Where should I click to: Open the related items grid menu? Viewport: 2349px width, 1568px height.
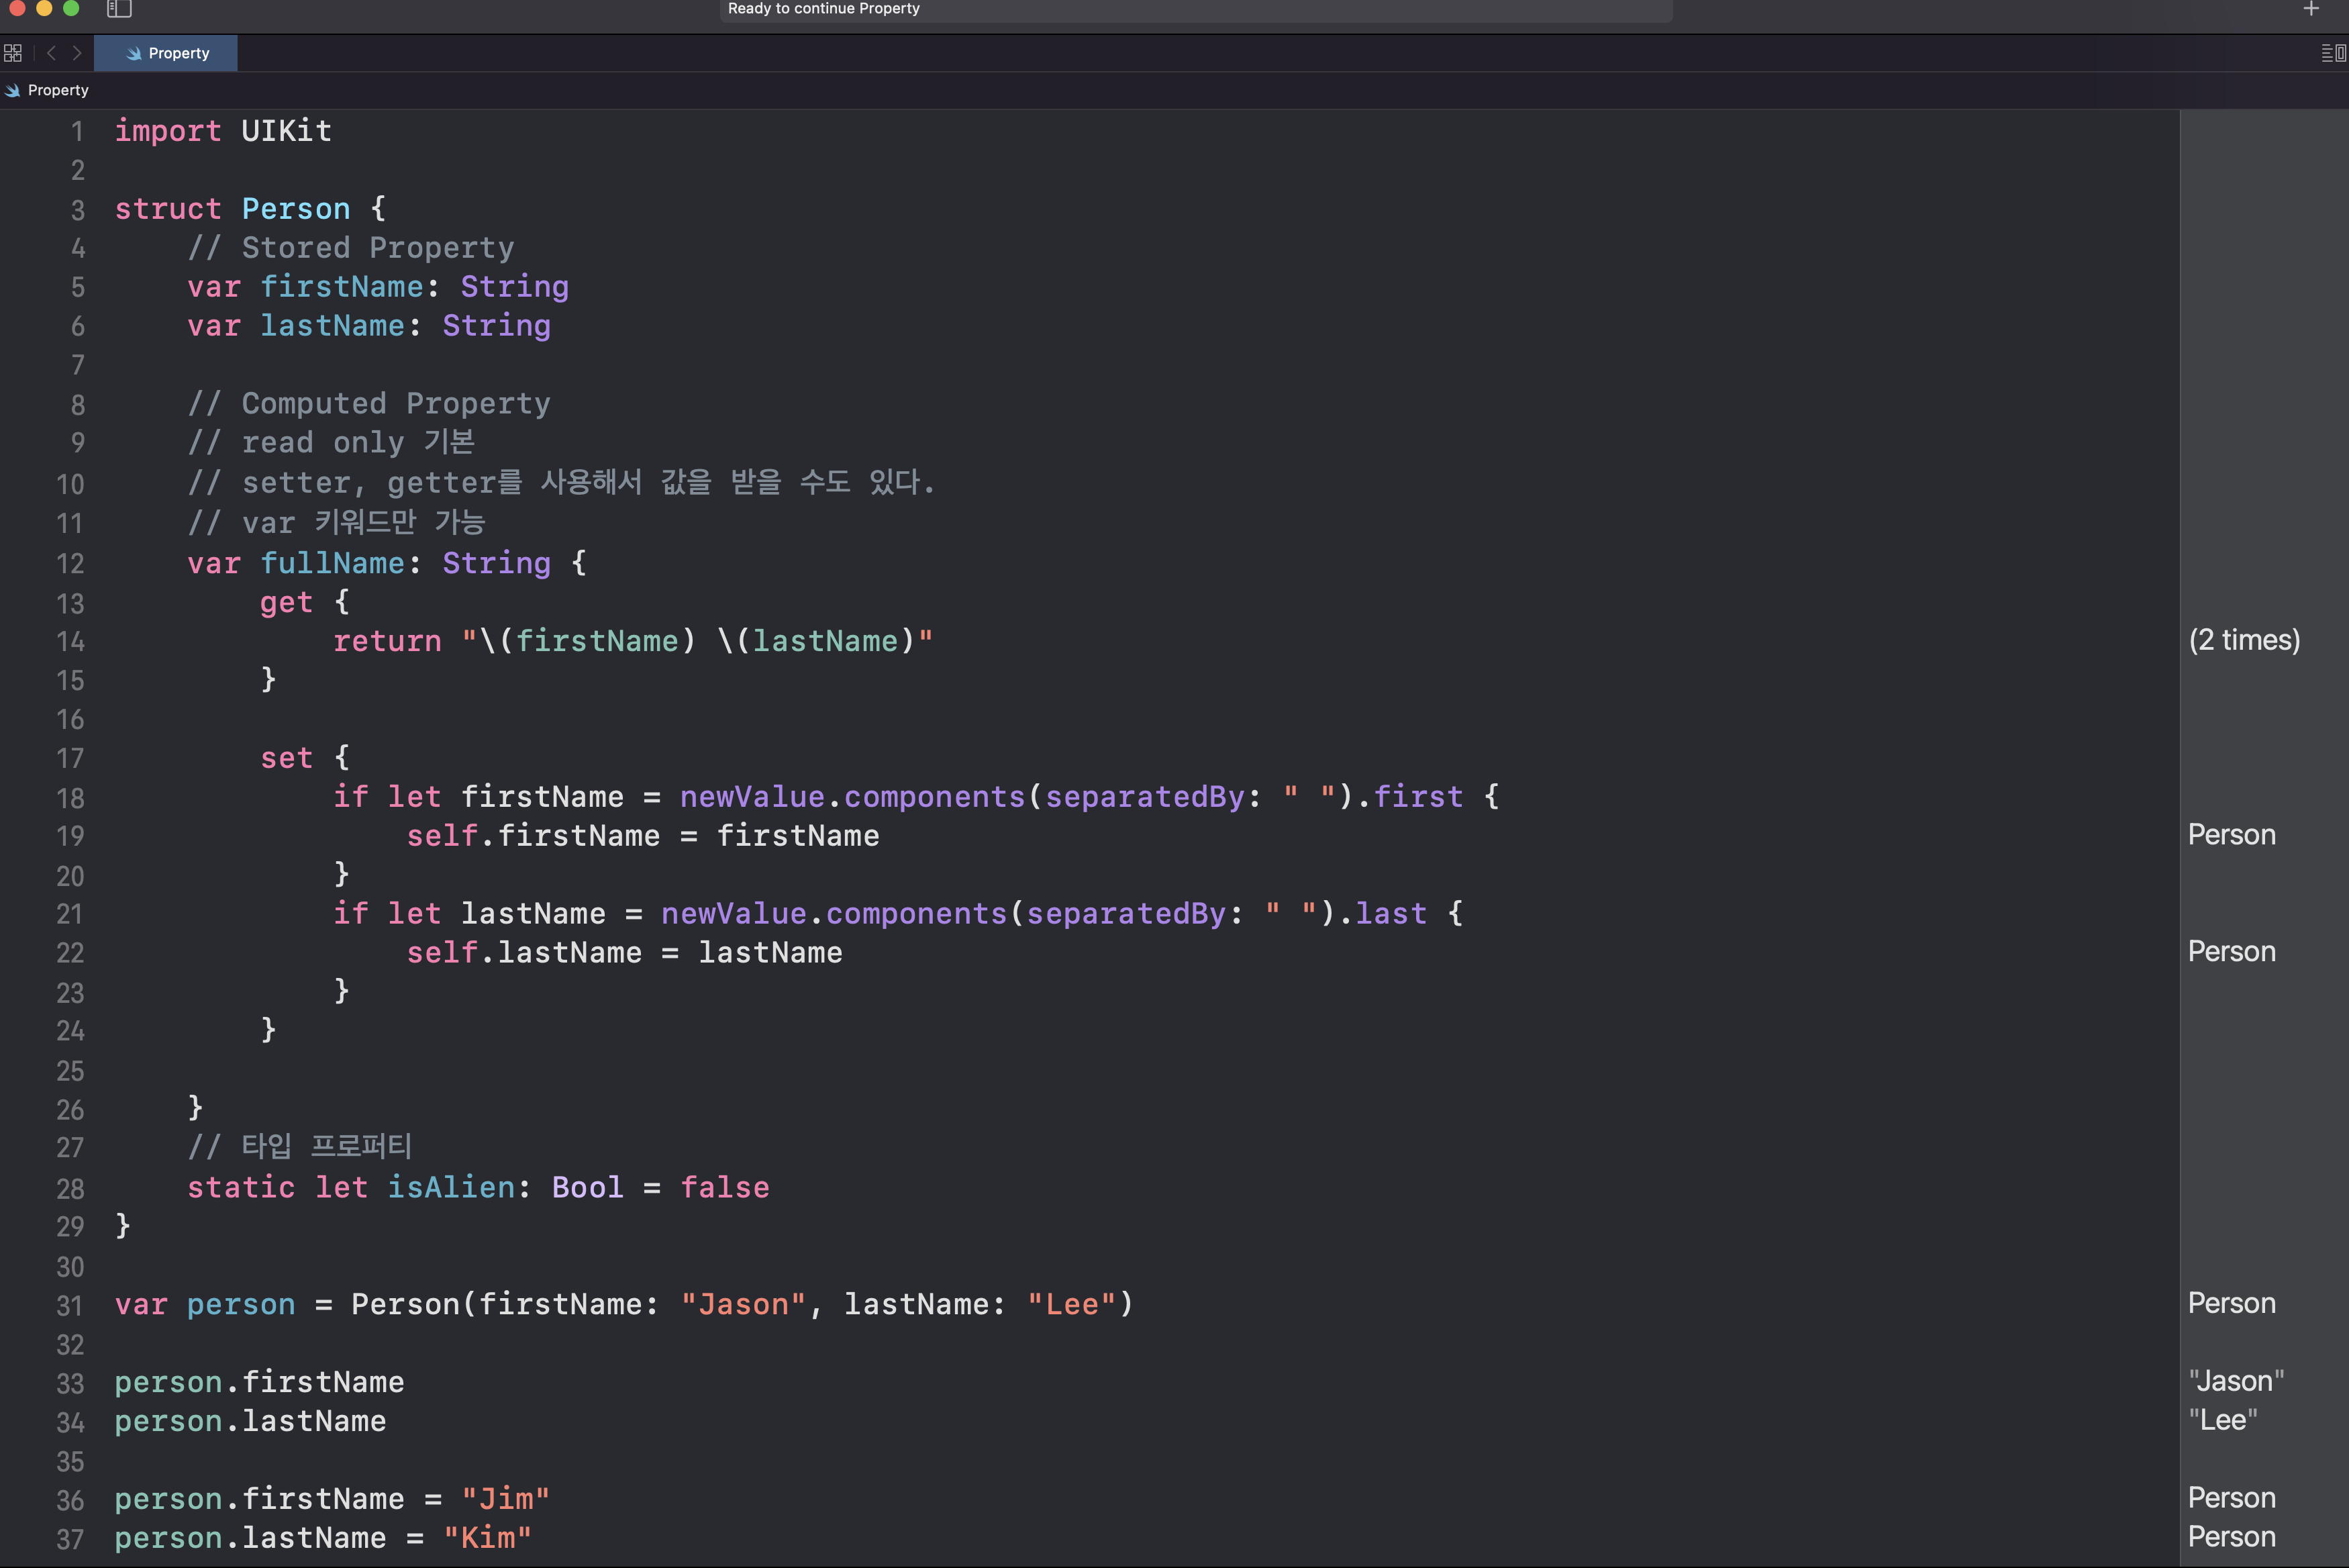click(x=13, y=53)
